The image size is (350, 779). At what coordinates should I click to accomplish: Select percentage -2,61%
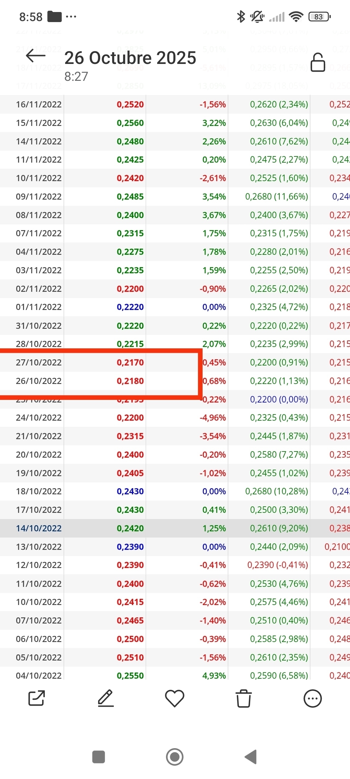click(213, 178)
